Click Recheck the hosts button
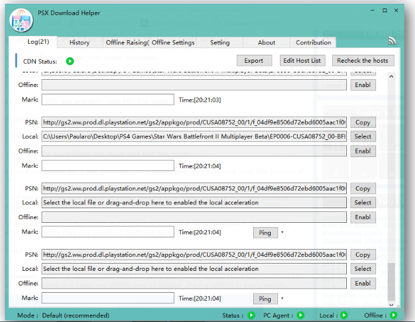 tap(363, 60)
